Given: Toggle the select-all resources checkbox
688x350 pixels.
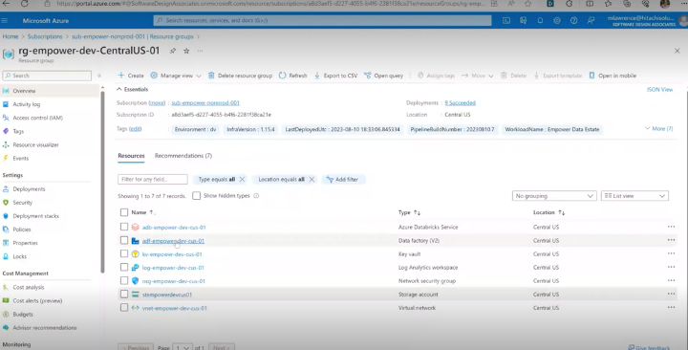Looking at the screenshot, I should [x=124, y=212].
